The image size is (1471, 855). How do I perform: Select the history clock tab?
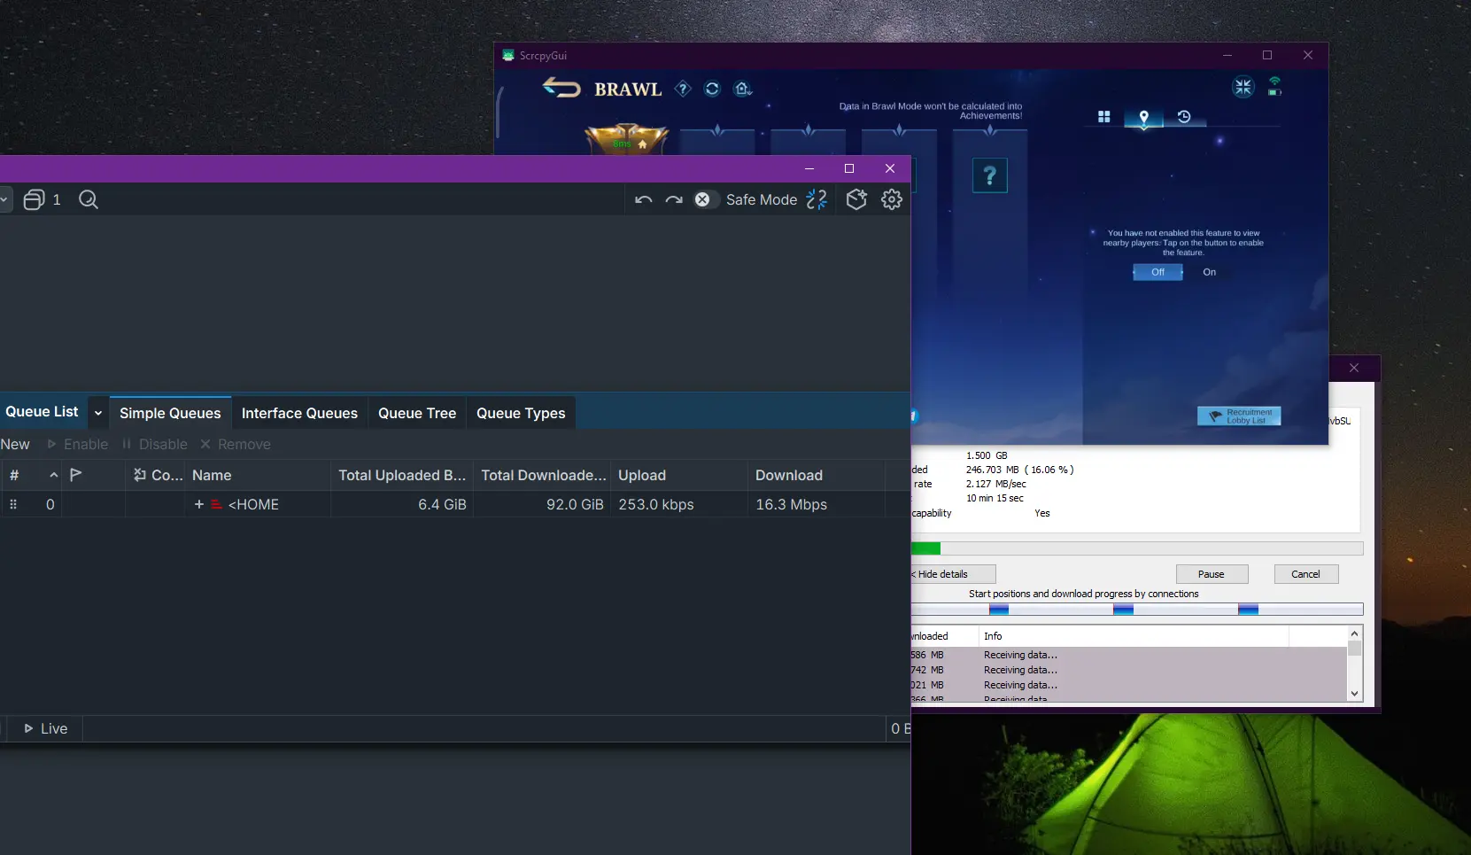point(1184,117)
